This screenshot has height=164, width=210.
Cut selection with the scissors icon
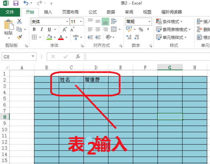click(19, 22)
